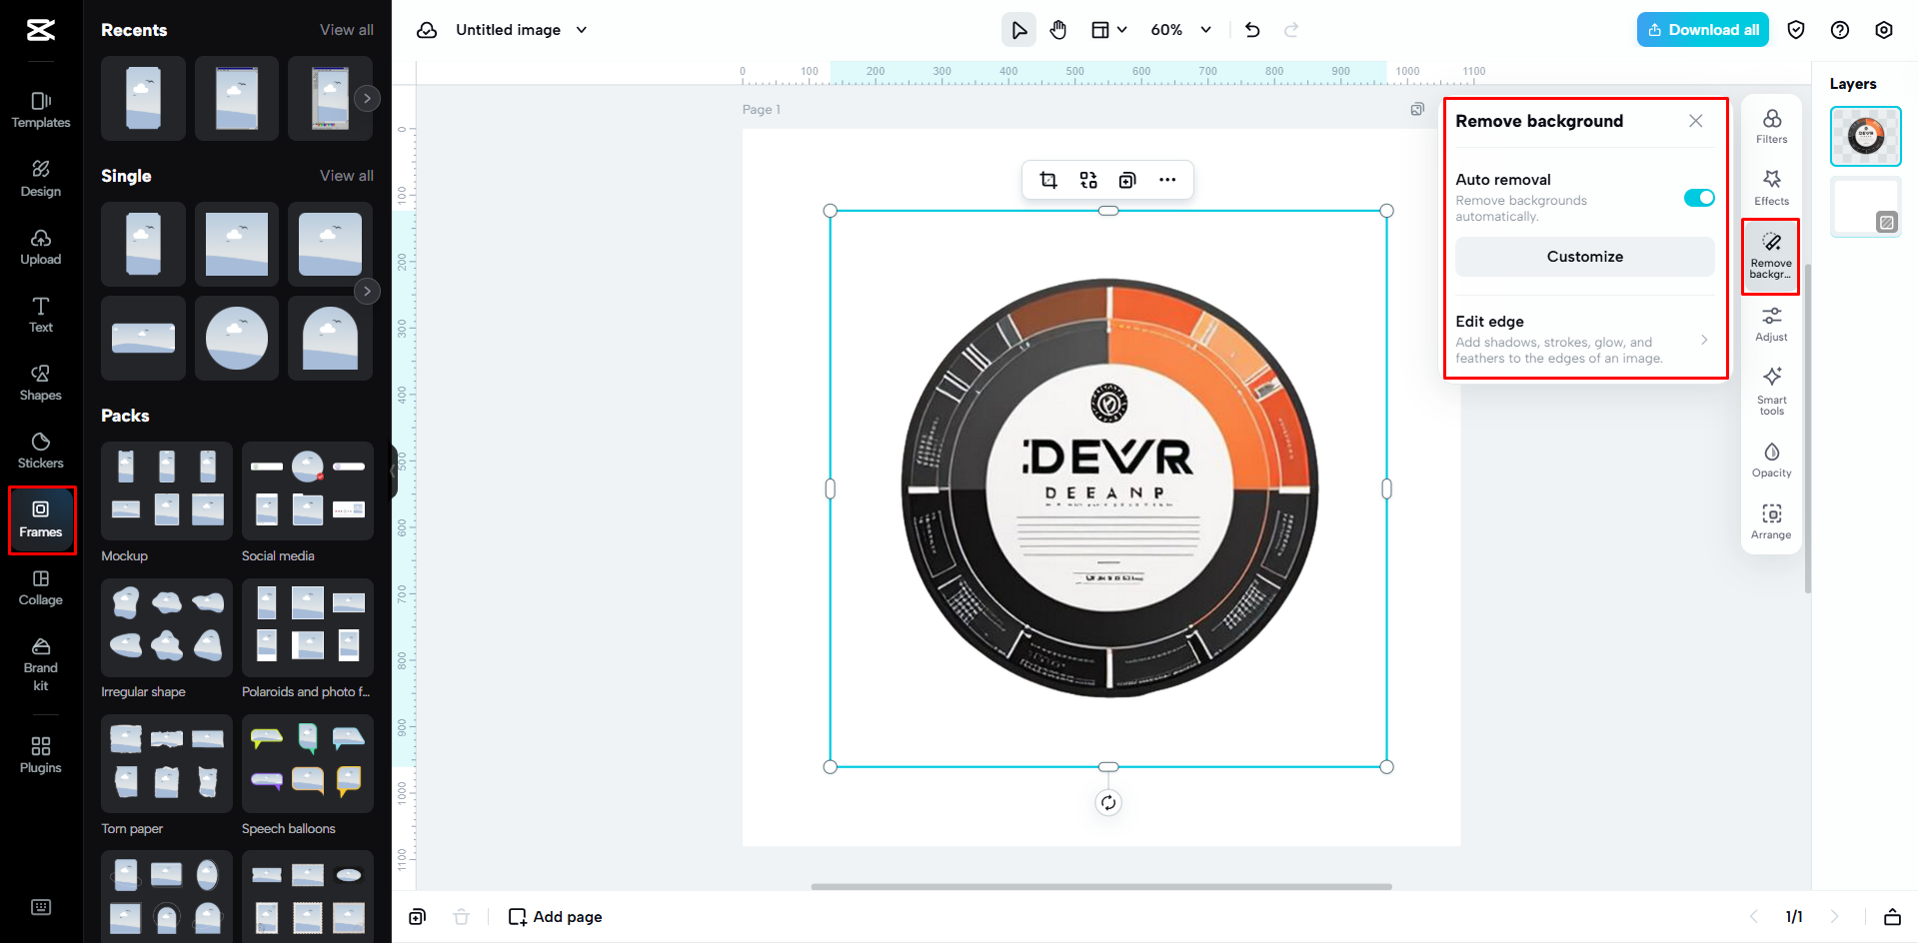Image resolution: width=1918 pixels, height=943 pixels.
Task: Open the Stickers panel
Action: 40,450
